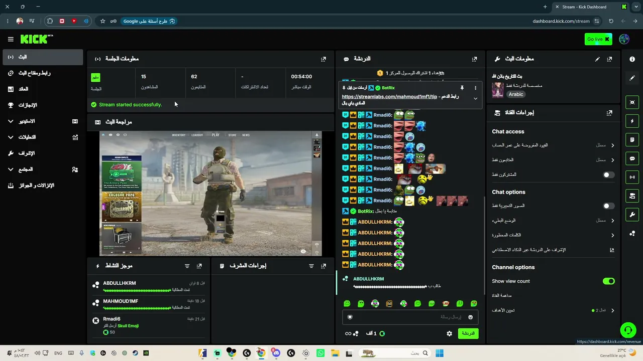Image resolution: width=643 pixels, height=361 pixels.
Task: Open Discord from the taskbar
Action: pyautogui.click(x=276, y=353)
